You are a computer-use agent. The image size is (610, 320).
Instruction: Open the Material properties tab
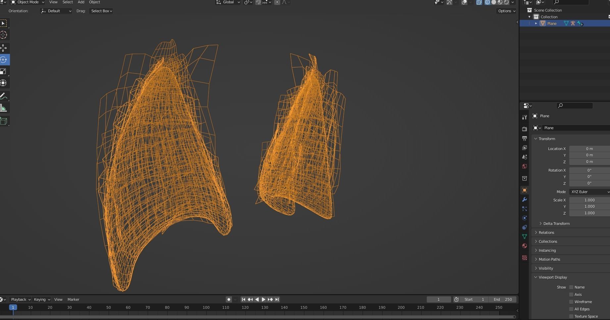(524, 246)
